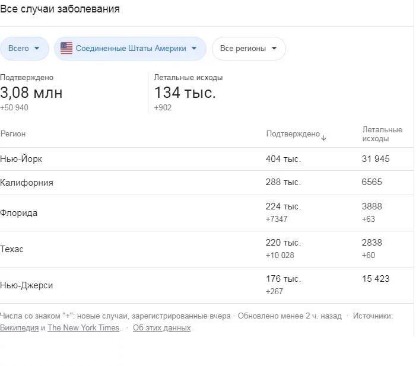The width and height of the screenshot is (416, 366).
Task: Open the Все регионы dropdown
Action: (x=249, y=49)
